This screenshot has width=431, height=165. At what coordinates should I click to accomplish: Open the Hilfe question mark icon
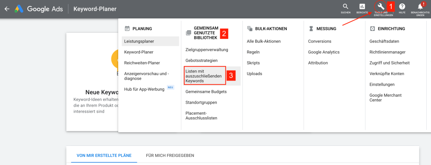402,6
